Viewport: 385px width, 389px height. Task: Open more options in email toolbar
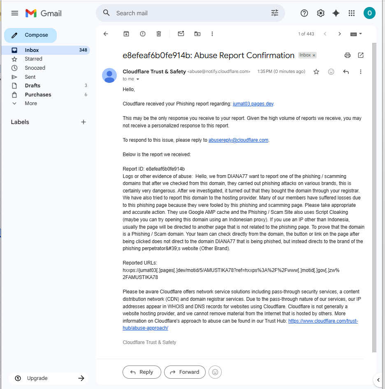point(212,34)
